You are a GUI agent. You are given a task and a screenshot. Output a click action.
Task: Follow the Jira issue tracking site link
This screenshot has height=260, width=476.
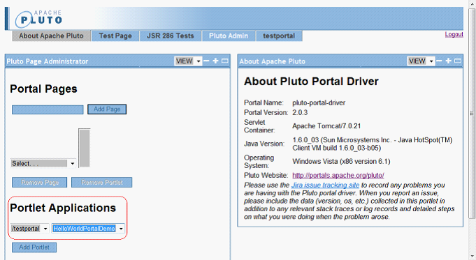click(x=325, y=185)
